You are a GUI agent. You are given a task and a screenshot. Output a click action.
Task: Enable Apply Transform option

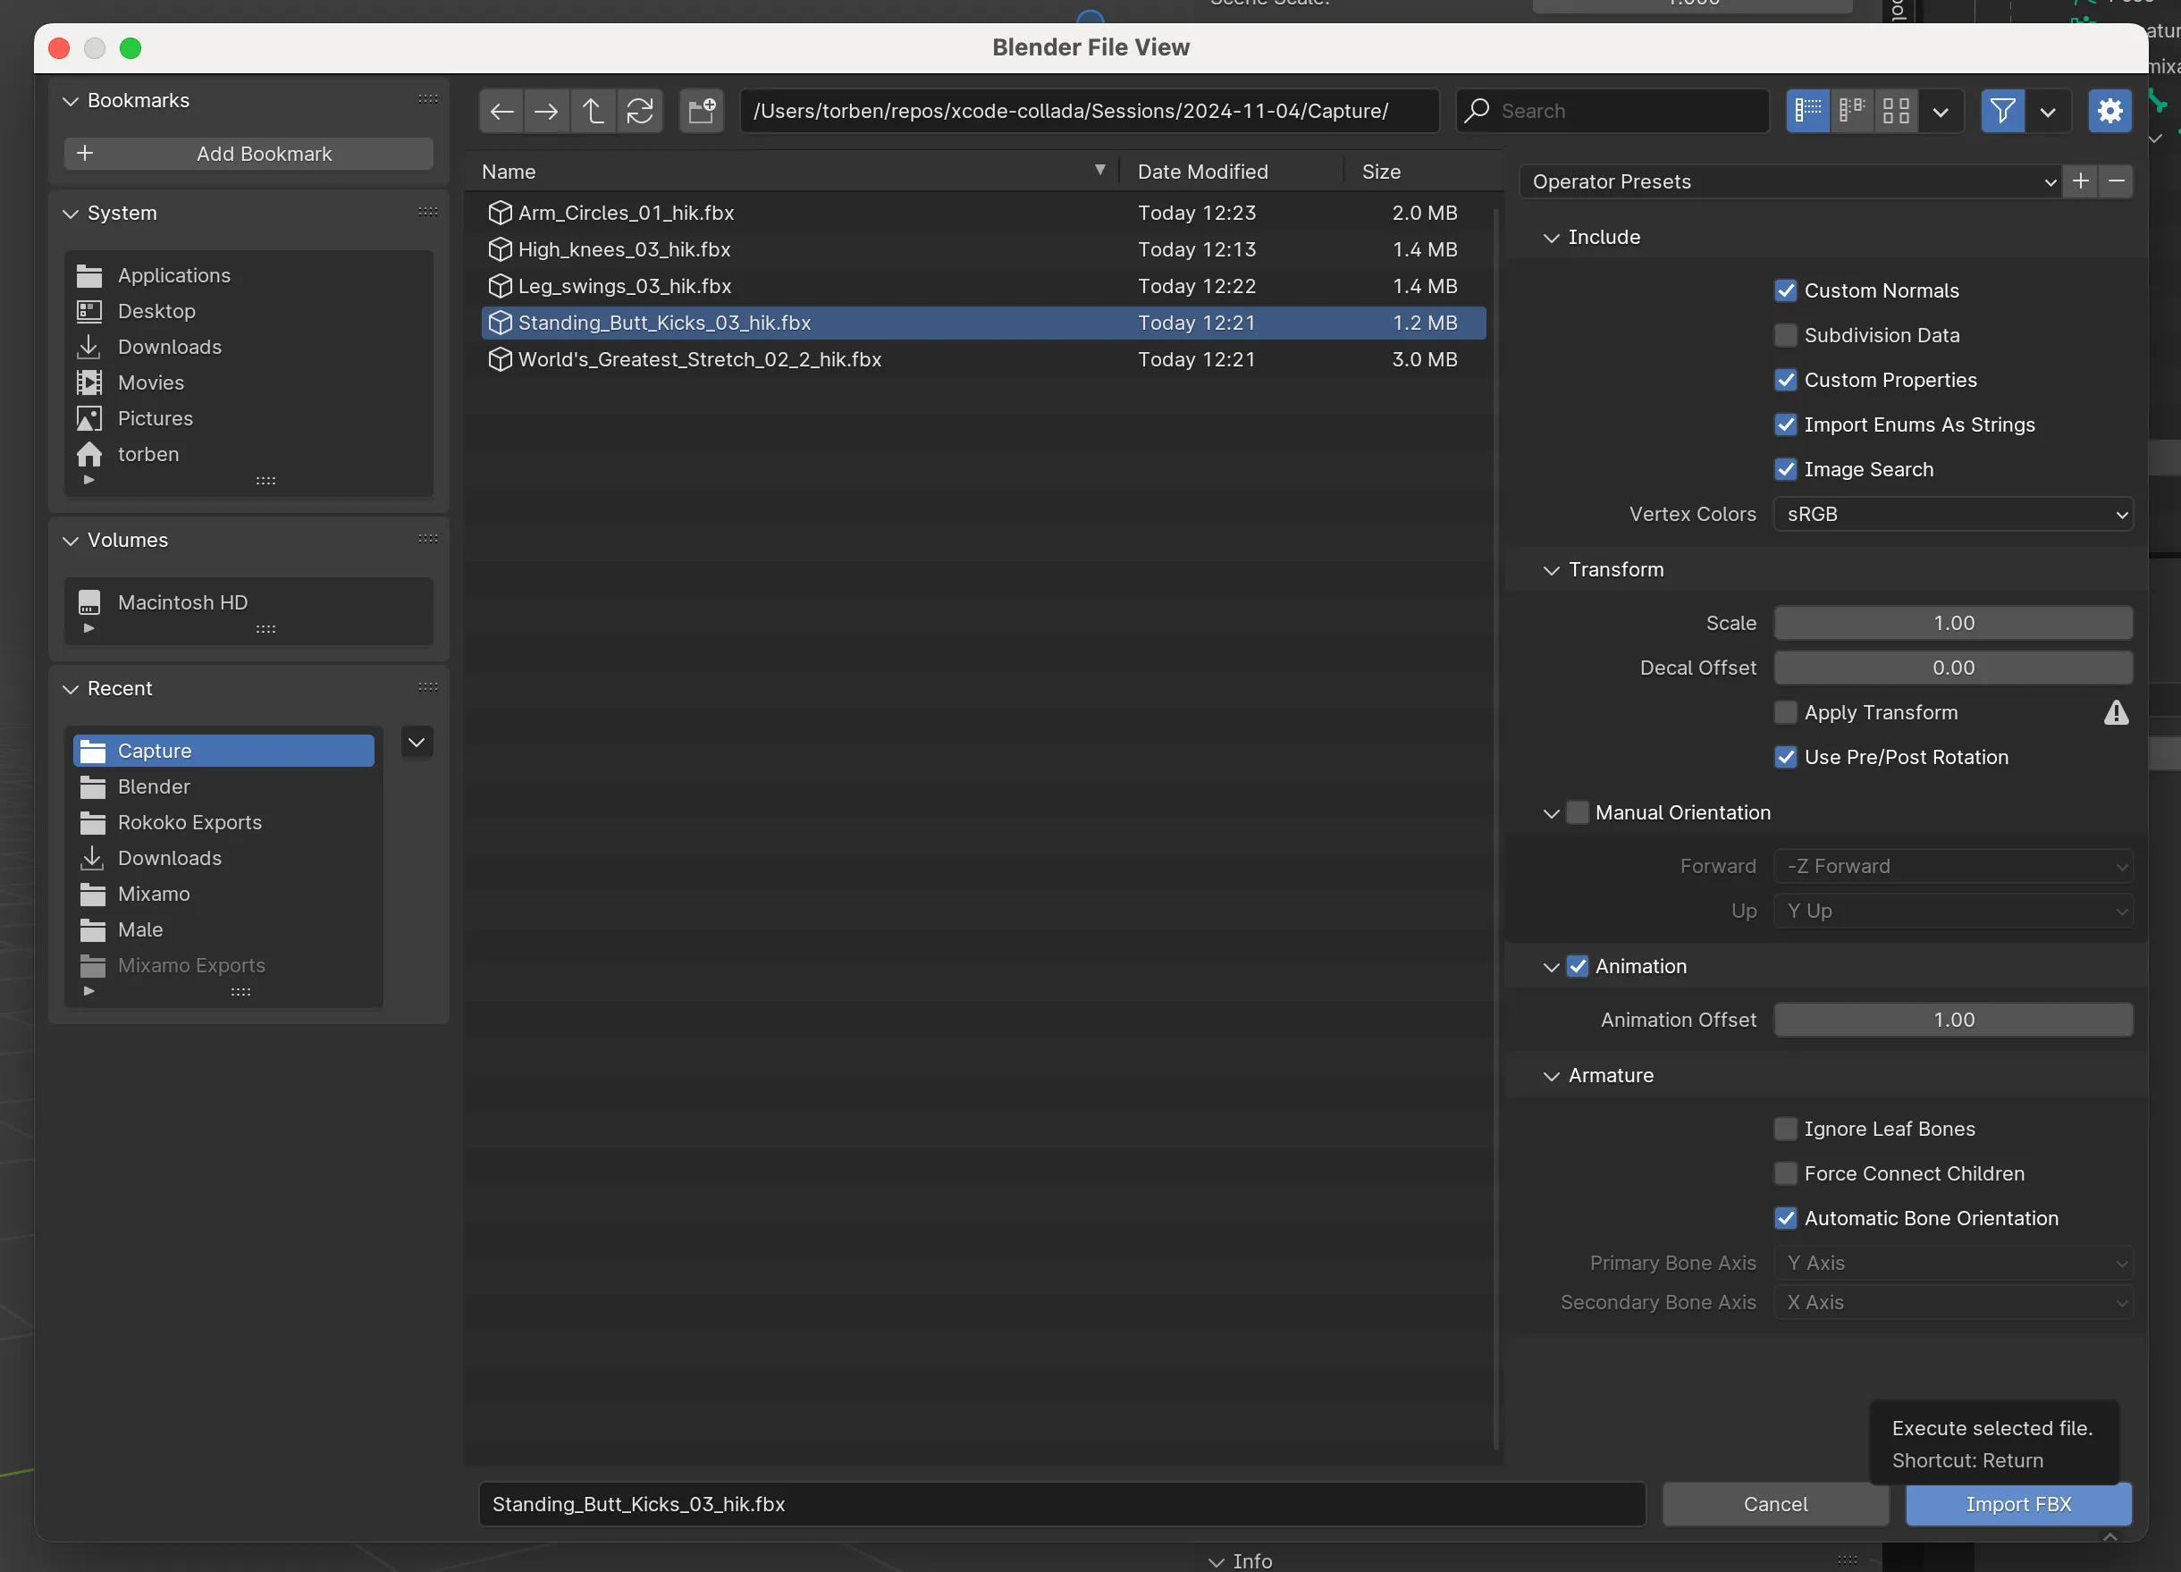click(x=1786, y=711)
